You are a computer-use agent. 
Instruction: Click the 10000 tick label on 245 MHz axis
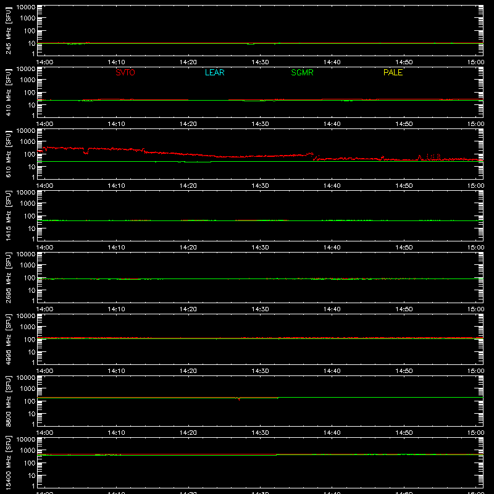tap(26, 7)
